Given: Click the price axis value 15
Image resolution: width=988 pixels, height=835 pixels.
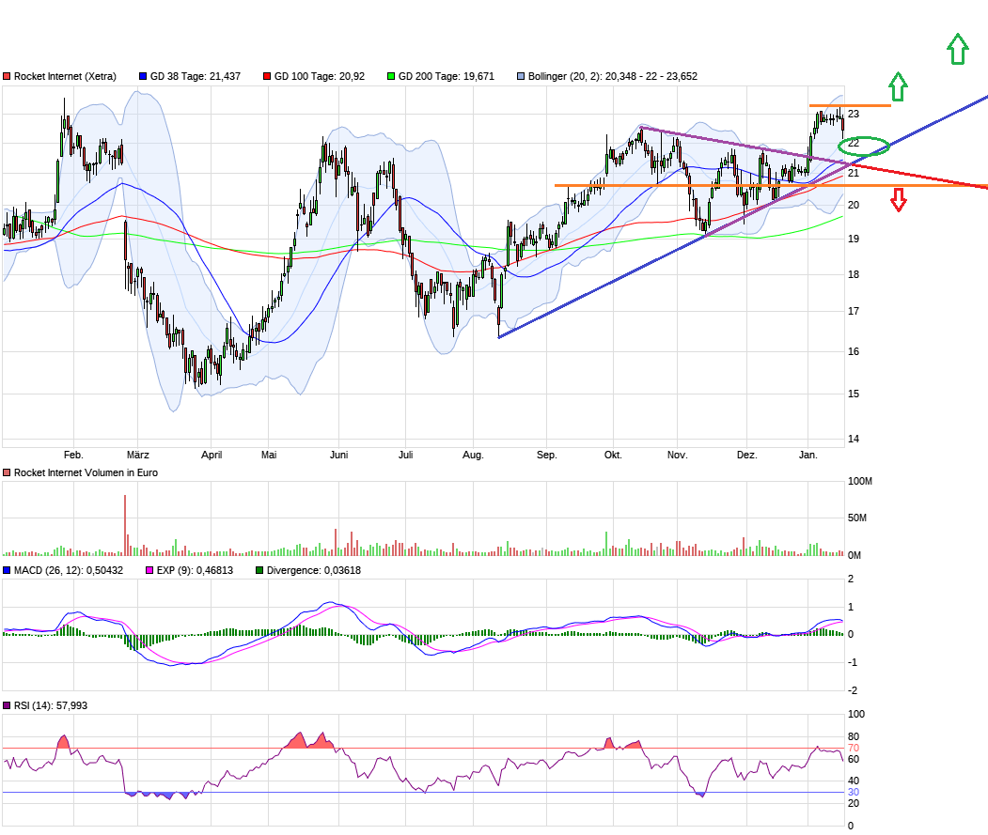Looking at the screenshot, I should [854, 394].
